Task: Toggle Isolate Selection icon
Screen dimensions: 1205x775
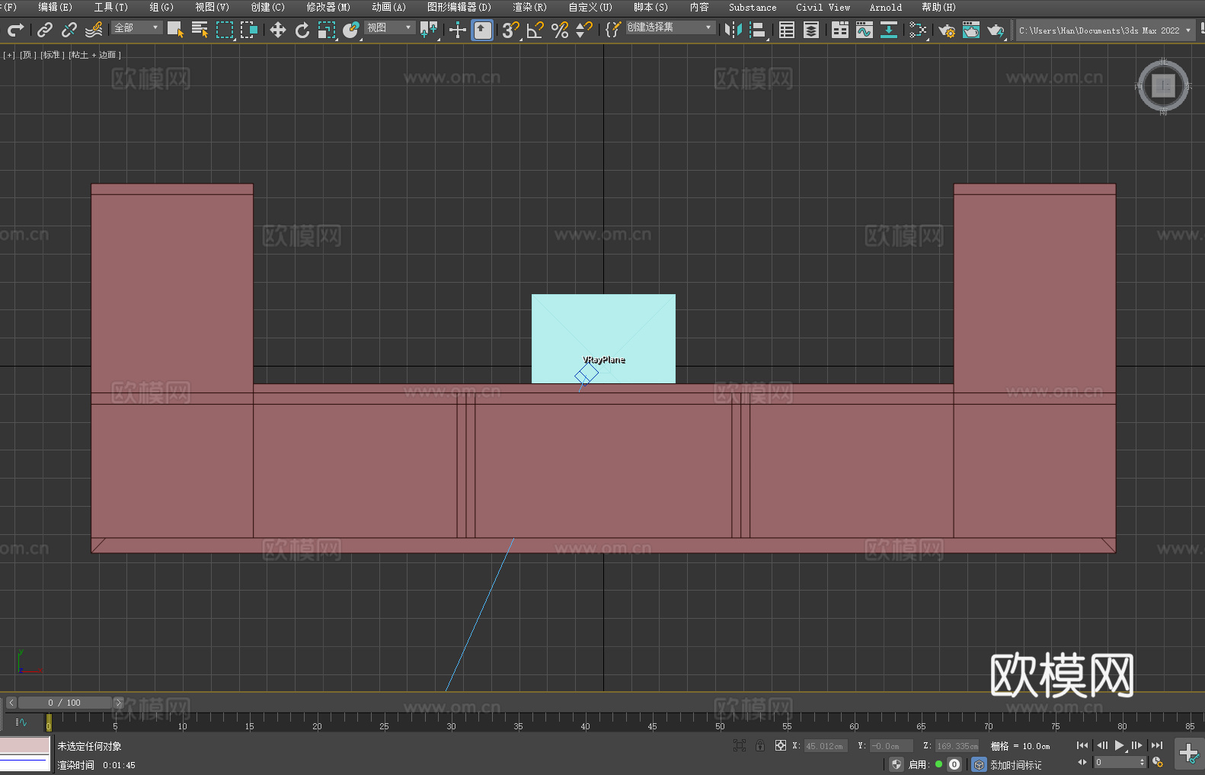Action: click(x=739, y=745)
